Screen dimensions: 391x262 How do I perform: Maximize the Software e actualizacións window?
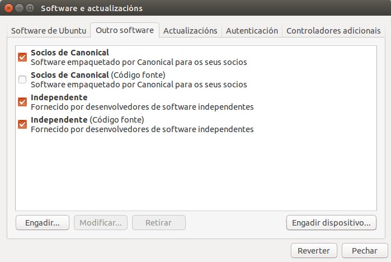[x=30, y=8]
